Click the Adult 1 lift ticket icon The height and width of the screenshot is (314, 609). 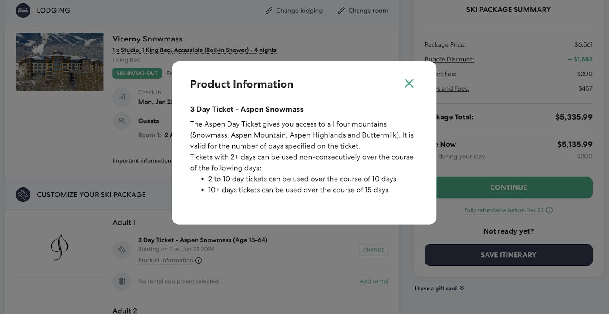(x=122, y=250)
